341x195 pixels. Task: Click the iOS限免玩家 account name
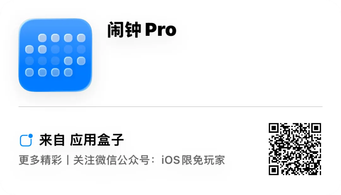193,160
